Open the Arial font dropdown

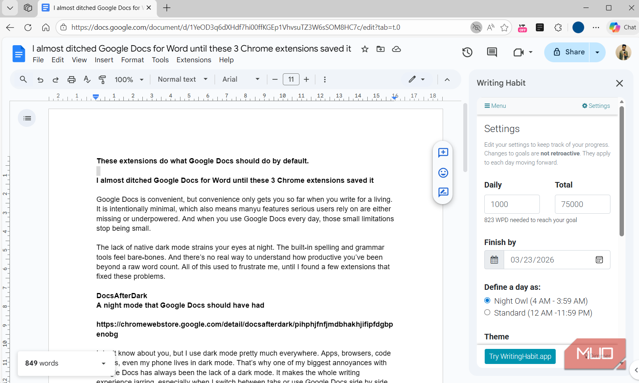[x=241, y=79]
